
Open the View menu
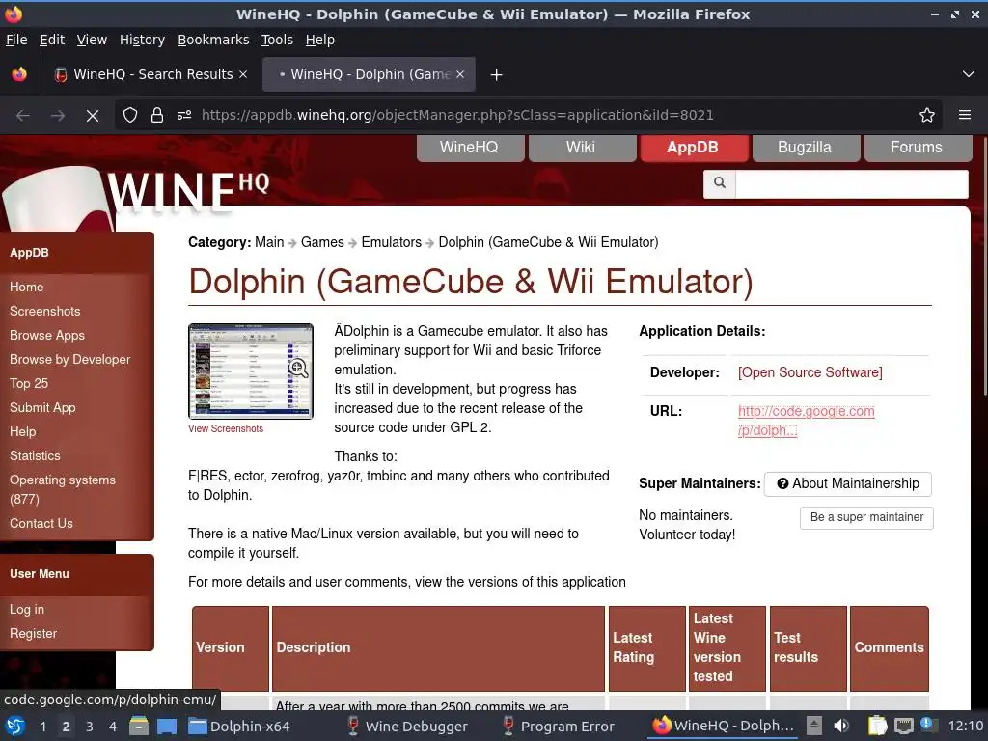[92, 40]
